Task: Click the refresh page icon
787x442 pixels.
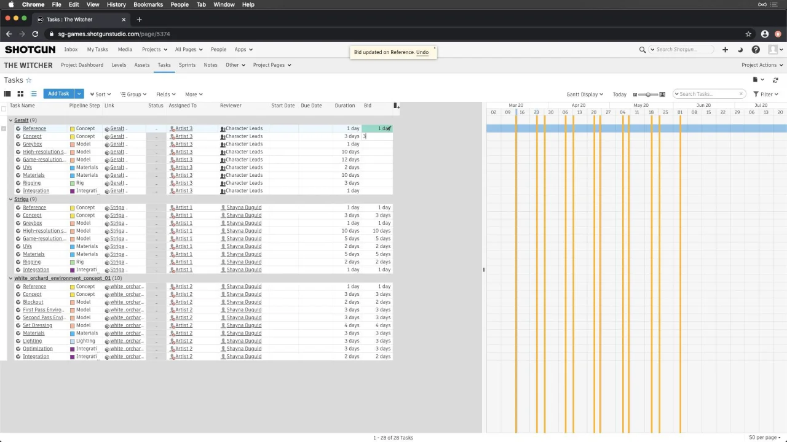Action: click(775, 80)
